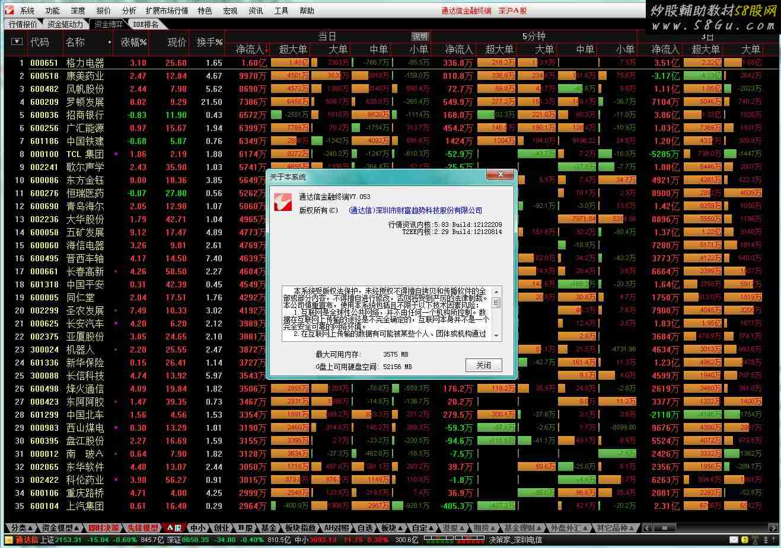Sort by the 现价 column header

point(177,42)
